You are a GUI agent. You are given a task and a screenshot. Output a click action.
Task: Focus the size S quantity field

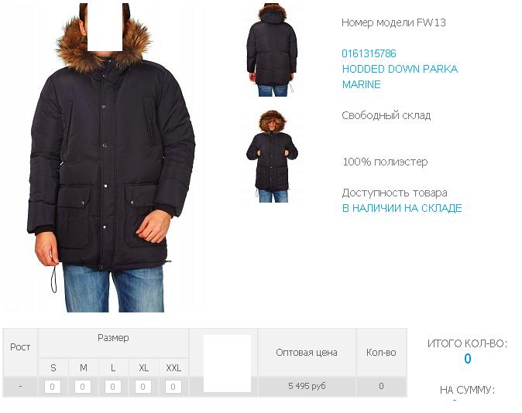(x=53, y=387)
